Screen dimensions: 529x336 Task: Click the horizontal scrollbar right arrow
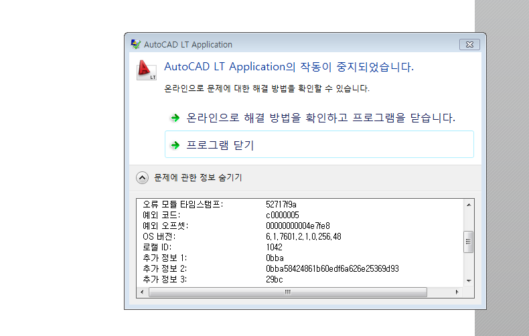[458, 292]
